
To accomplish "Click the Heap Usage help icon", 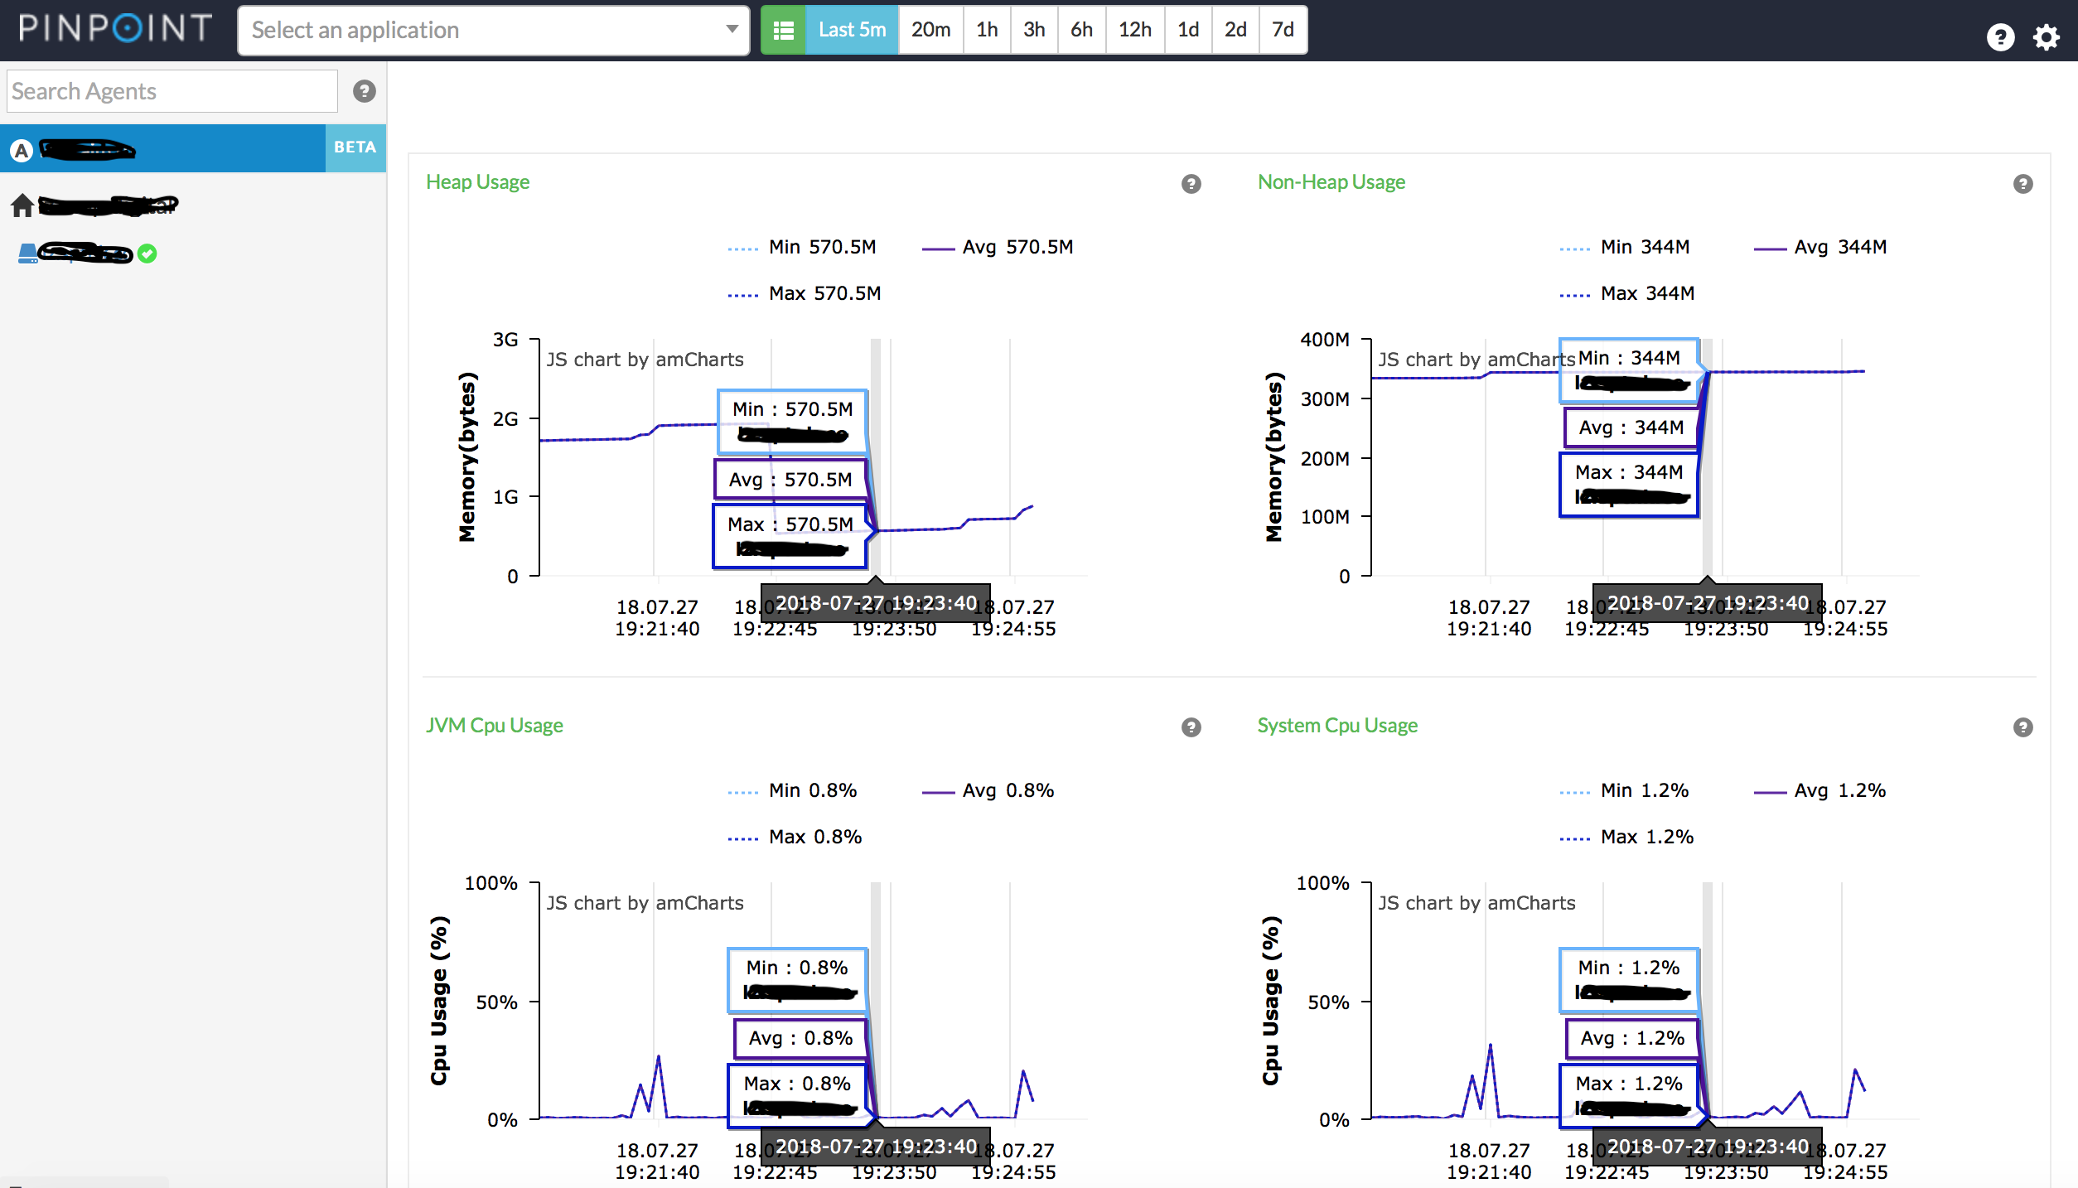I will point(1191,184).
